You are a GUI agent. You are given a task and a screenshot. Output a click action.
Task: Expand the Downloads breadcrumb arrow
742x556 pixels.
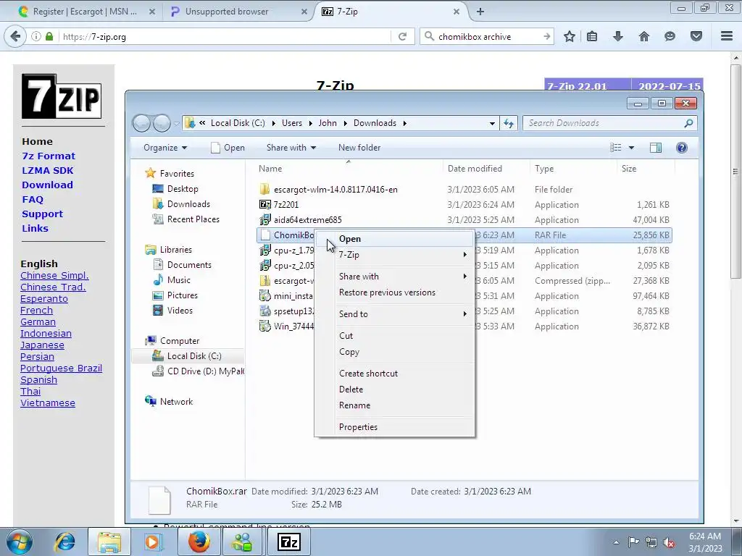coord(404,123)
